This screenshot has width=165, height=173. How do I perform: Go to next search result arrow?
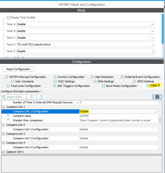pos(42,97)
